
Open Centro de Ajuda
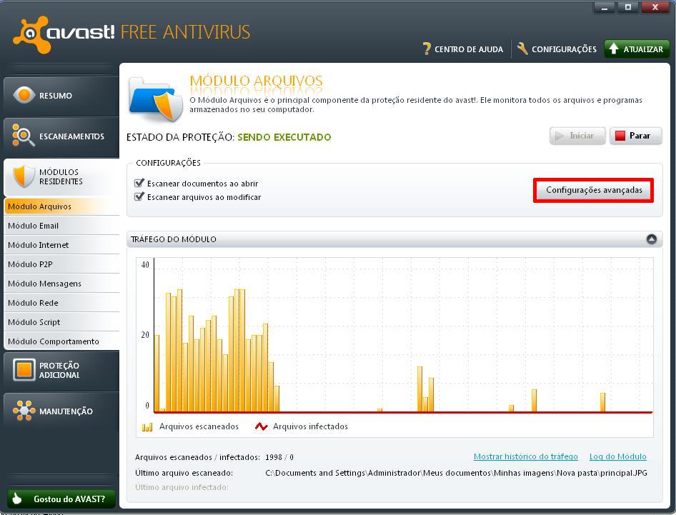click(463, 49)
